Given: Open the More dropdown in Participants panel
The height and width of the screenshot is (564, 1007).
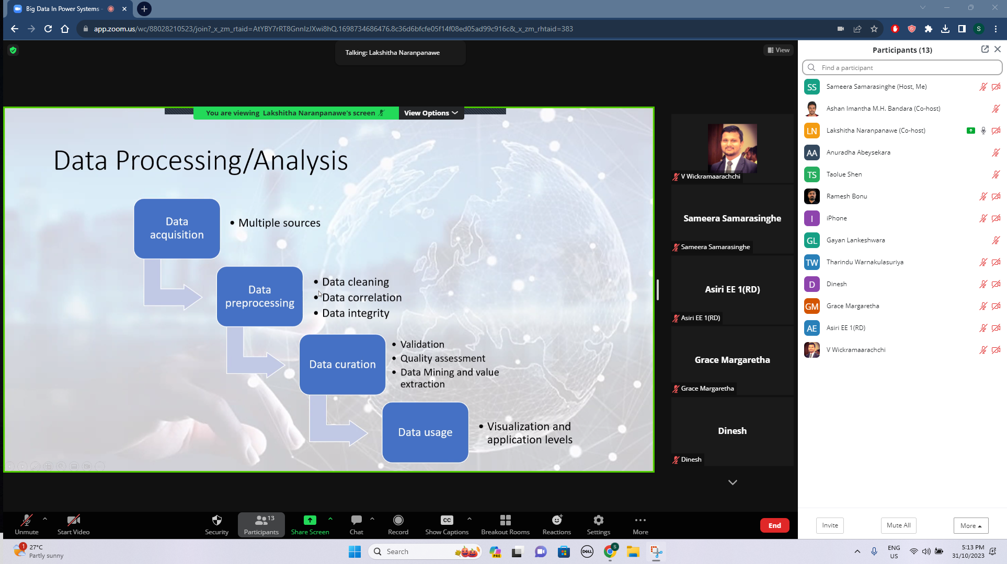Looking at the screenshot, I should (970, 525).
